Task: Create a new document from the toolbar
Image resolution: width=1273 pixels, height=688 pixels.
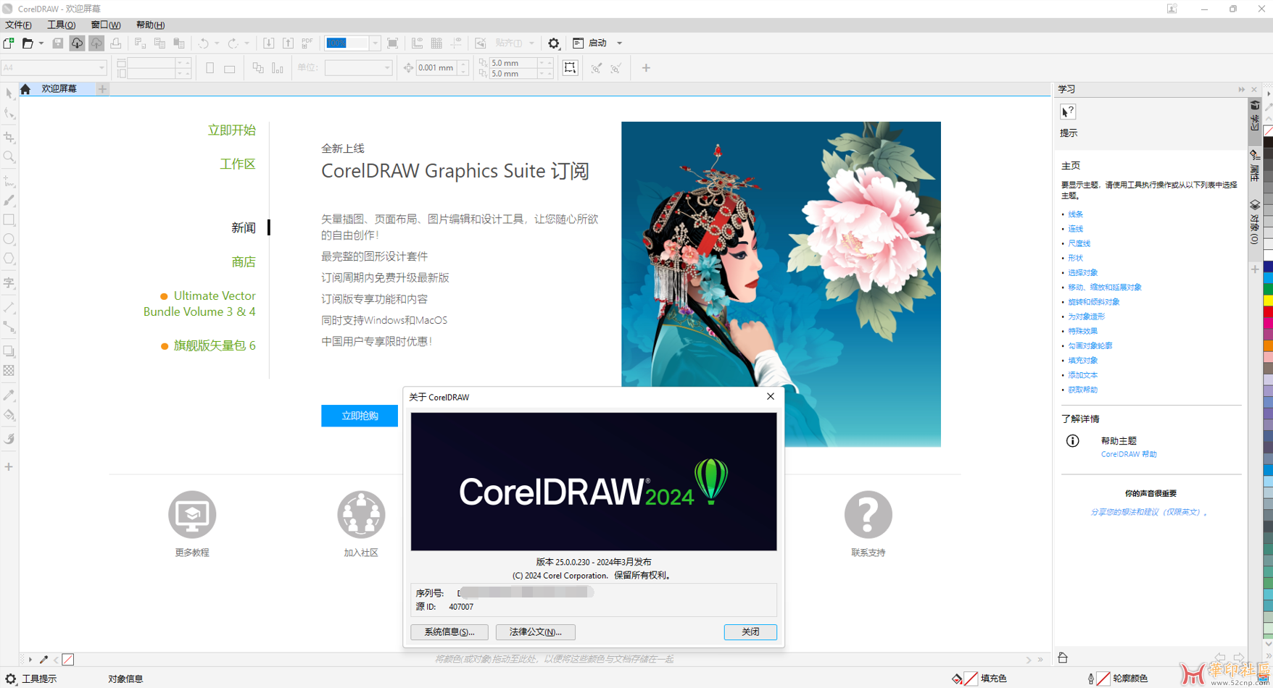Action: pyautogui.click(x=9, y=43)
